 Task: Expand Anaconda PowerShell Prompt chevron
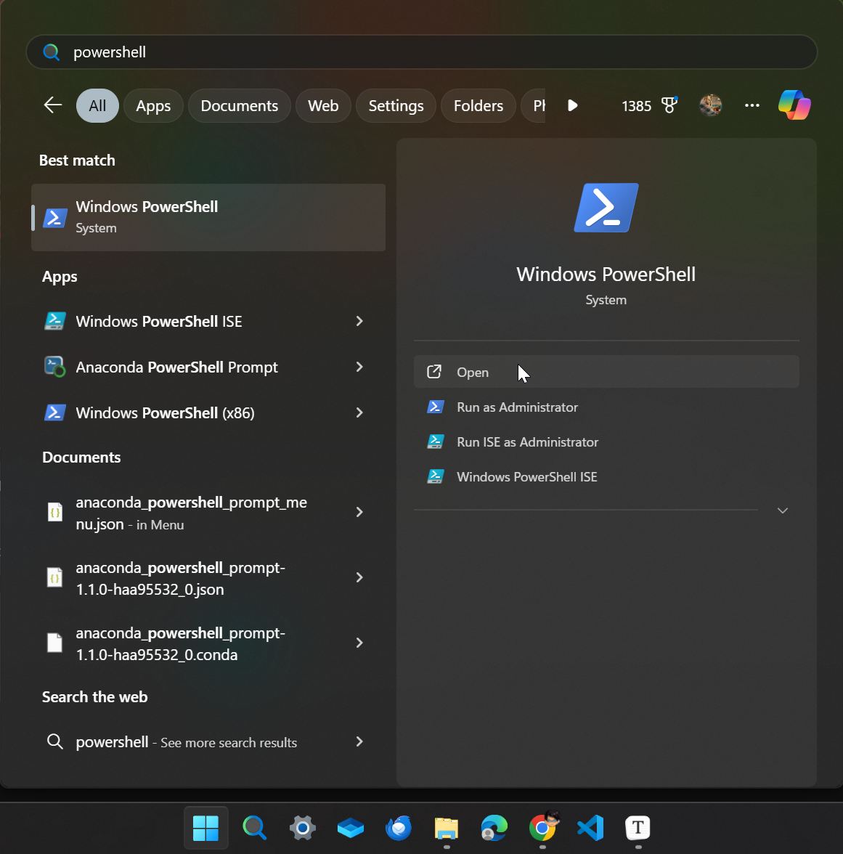(359, 367)
